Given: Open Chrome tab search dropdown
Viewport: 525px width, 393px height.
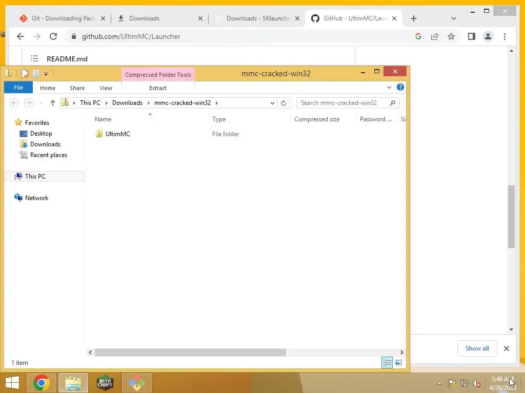Looking at the screenshot, I should (454, 18).
